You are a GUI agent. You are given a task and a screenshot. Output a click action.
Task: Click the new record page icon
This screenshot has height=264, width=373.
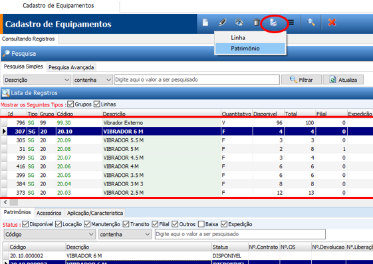(x=205, y=23)
